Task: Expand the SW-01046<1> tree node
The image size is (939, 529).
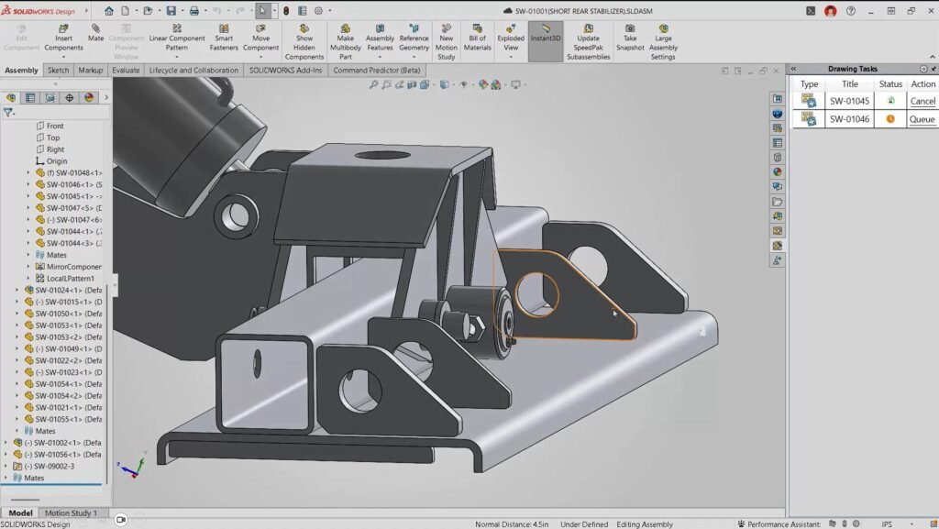Action: (x=28, y=184)
